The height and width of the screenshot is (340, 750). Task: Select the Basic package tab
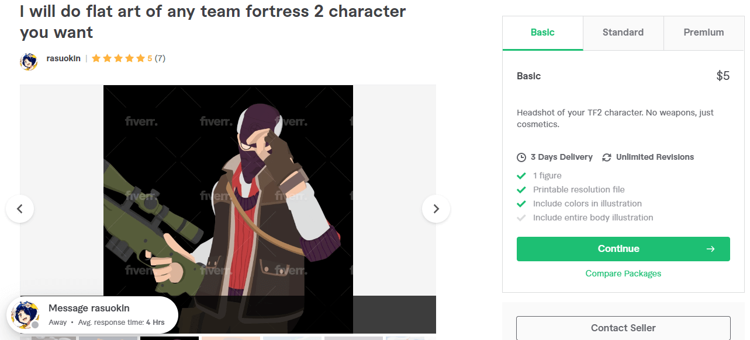542,33
